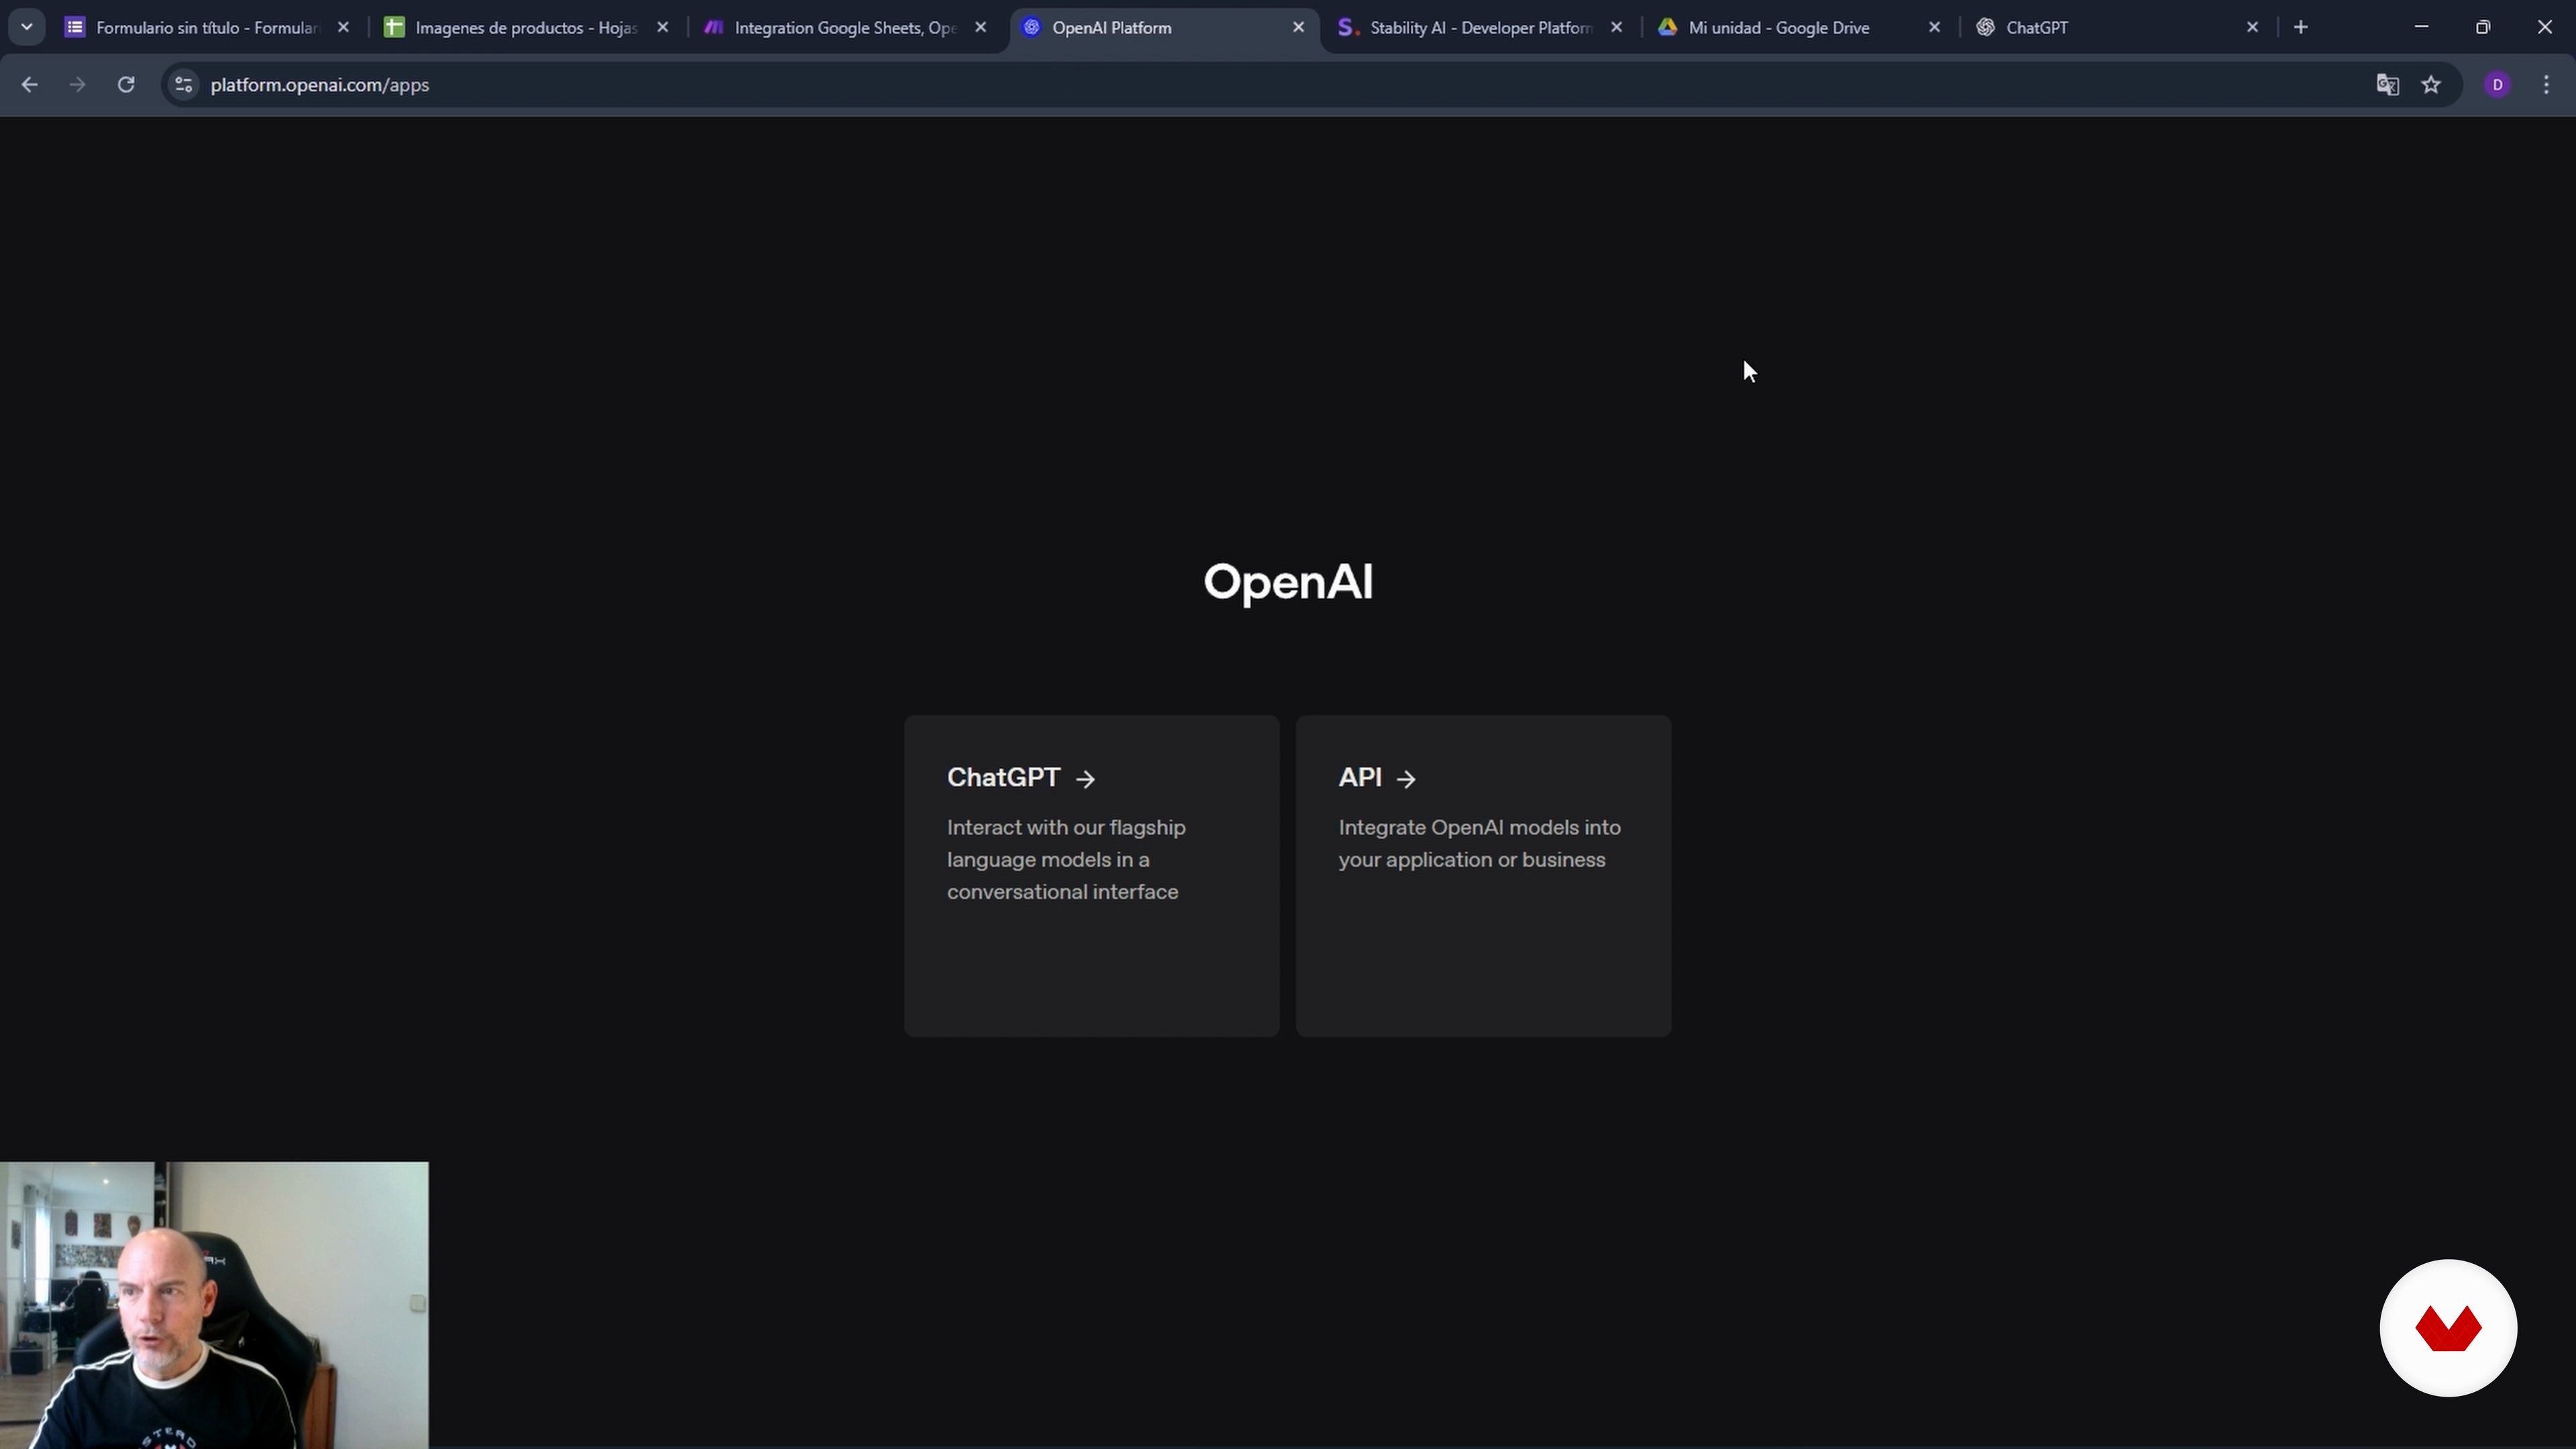Open the Chrome profile avatar D
Viewport: 2576px width, 1449px height.
point(2497,85)
